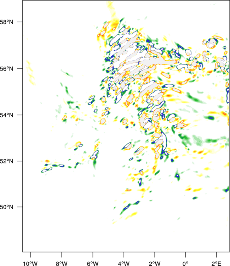The image size is (230, 266).
Task: Click the 54°N latitude label
Action: tap(6, 115)
